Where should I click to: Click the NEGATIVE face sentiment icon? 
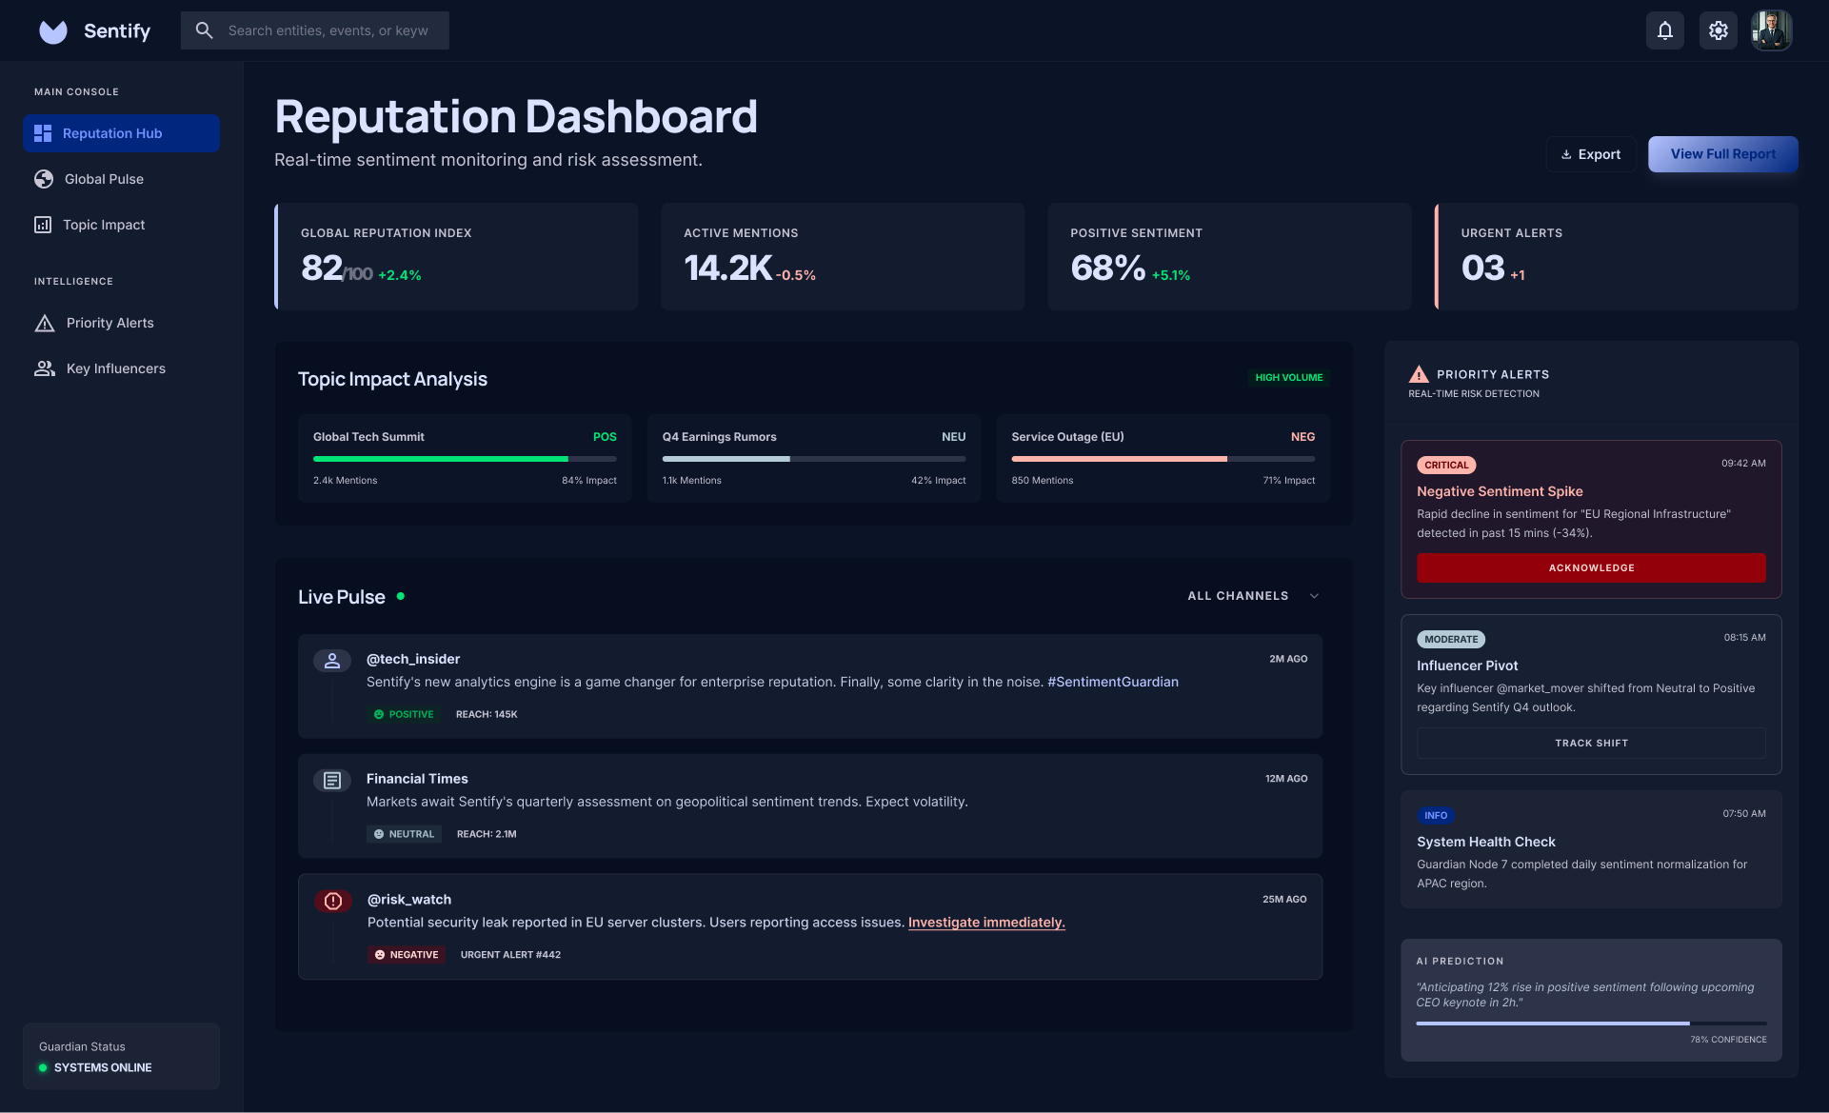coord(380,955)
